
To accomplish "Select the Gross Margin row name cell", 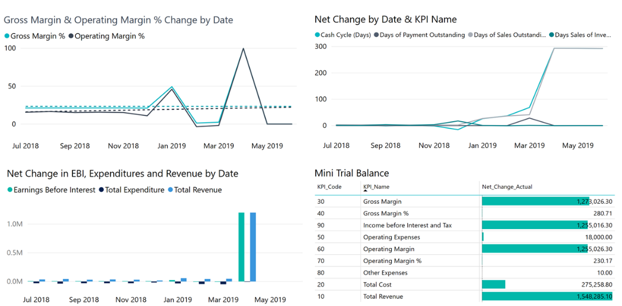I will tap(420, 202).
